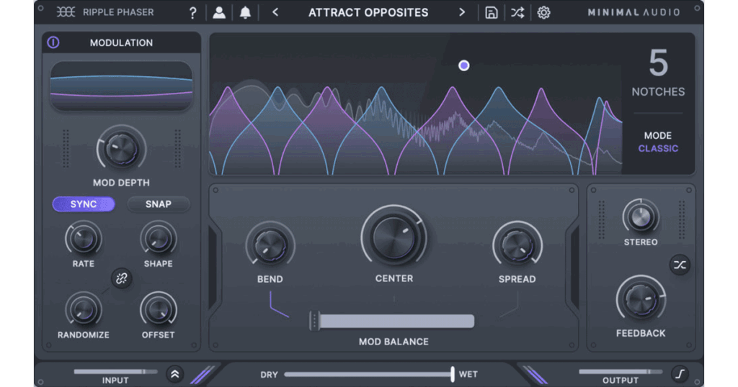
Task: Click the spread mod-curve indicator below SPREAD
Action: 509,304
